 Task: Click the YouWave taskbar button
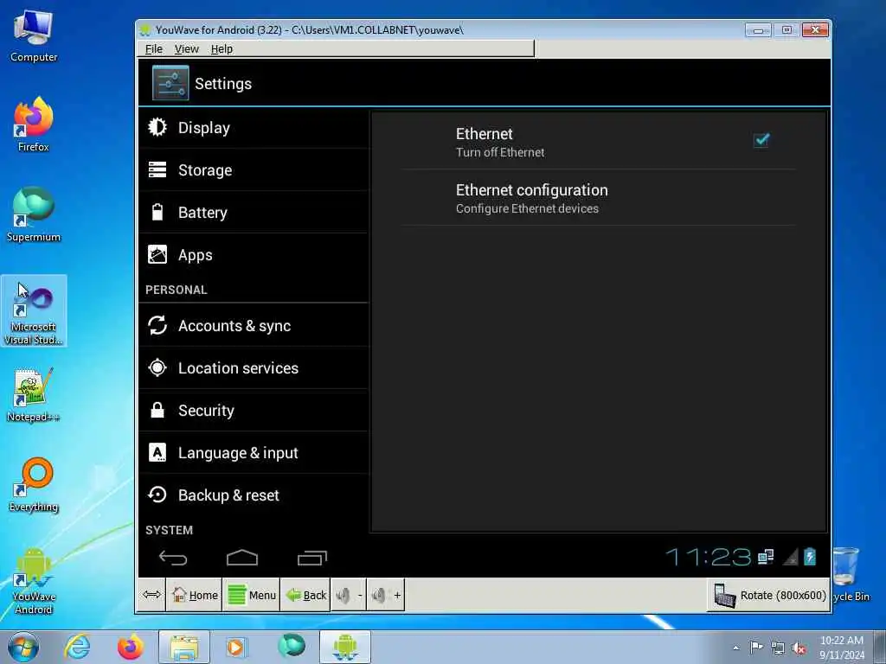[345, 647]
